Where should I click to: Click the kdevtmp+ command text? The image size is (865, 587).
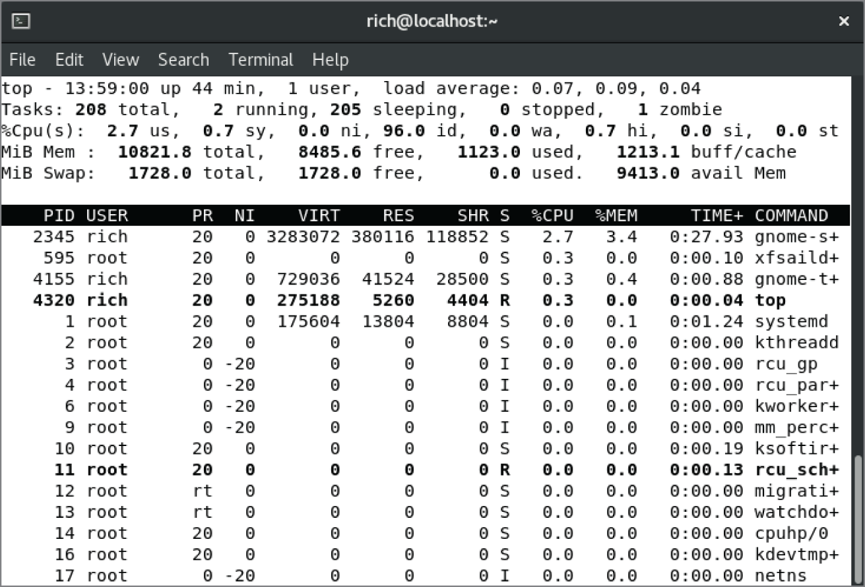[797, 555]
